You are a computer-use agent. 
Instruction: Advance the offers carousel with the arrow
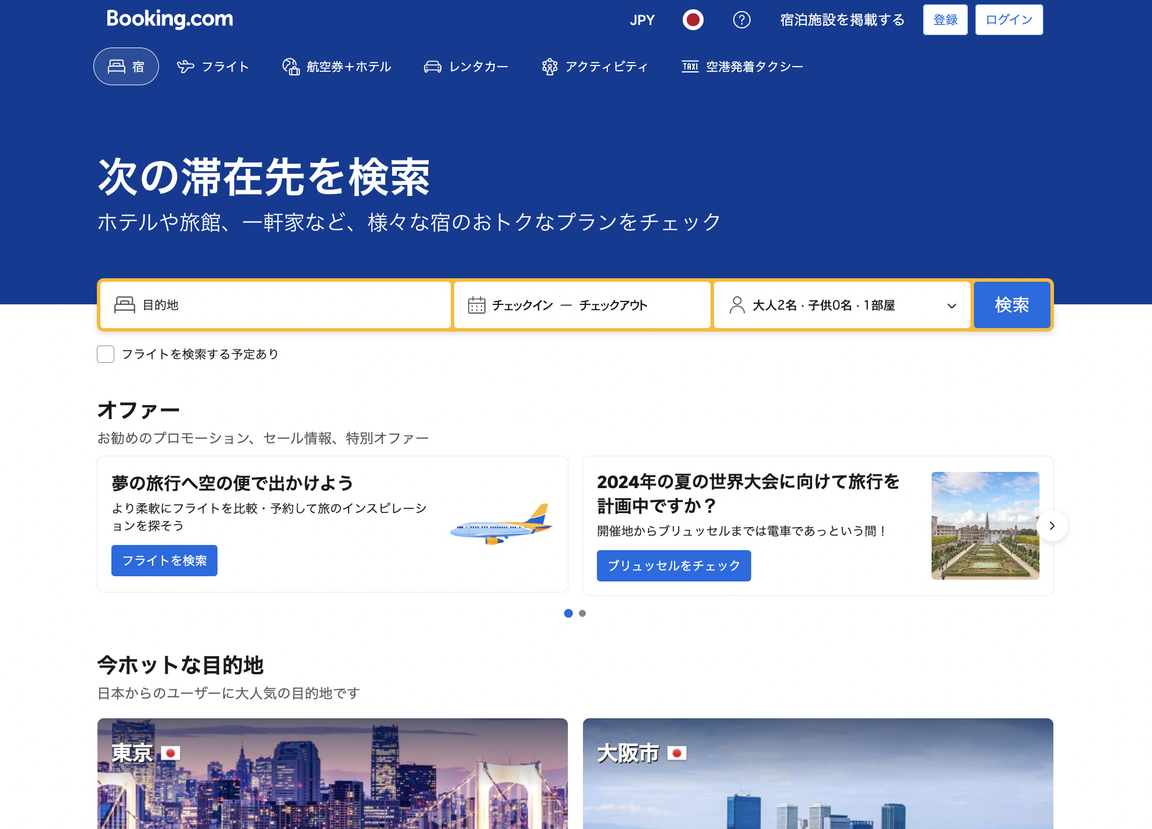tap(1052, 526)
